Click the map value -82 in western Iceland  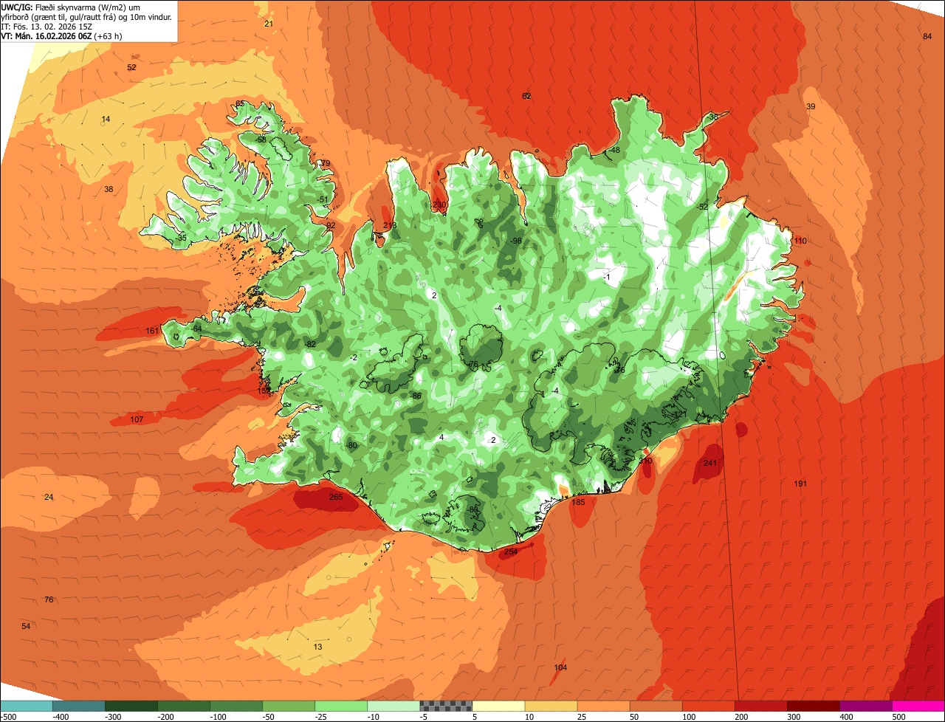[x=310, y=344]
